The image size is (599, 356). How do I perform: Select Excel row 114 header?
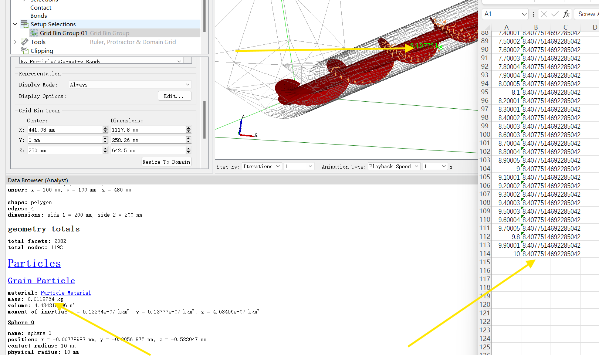[x=485, y=254]
